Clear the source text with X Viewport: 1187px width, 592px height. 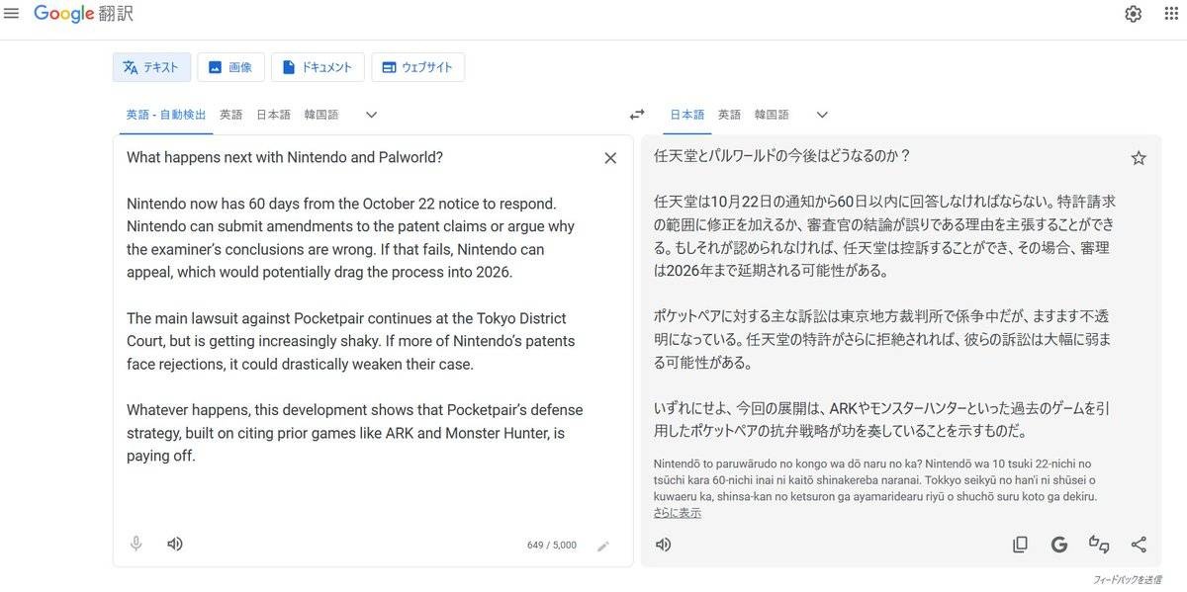point(610,158)
